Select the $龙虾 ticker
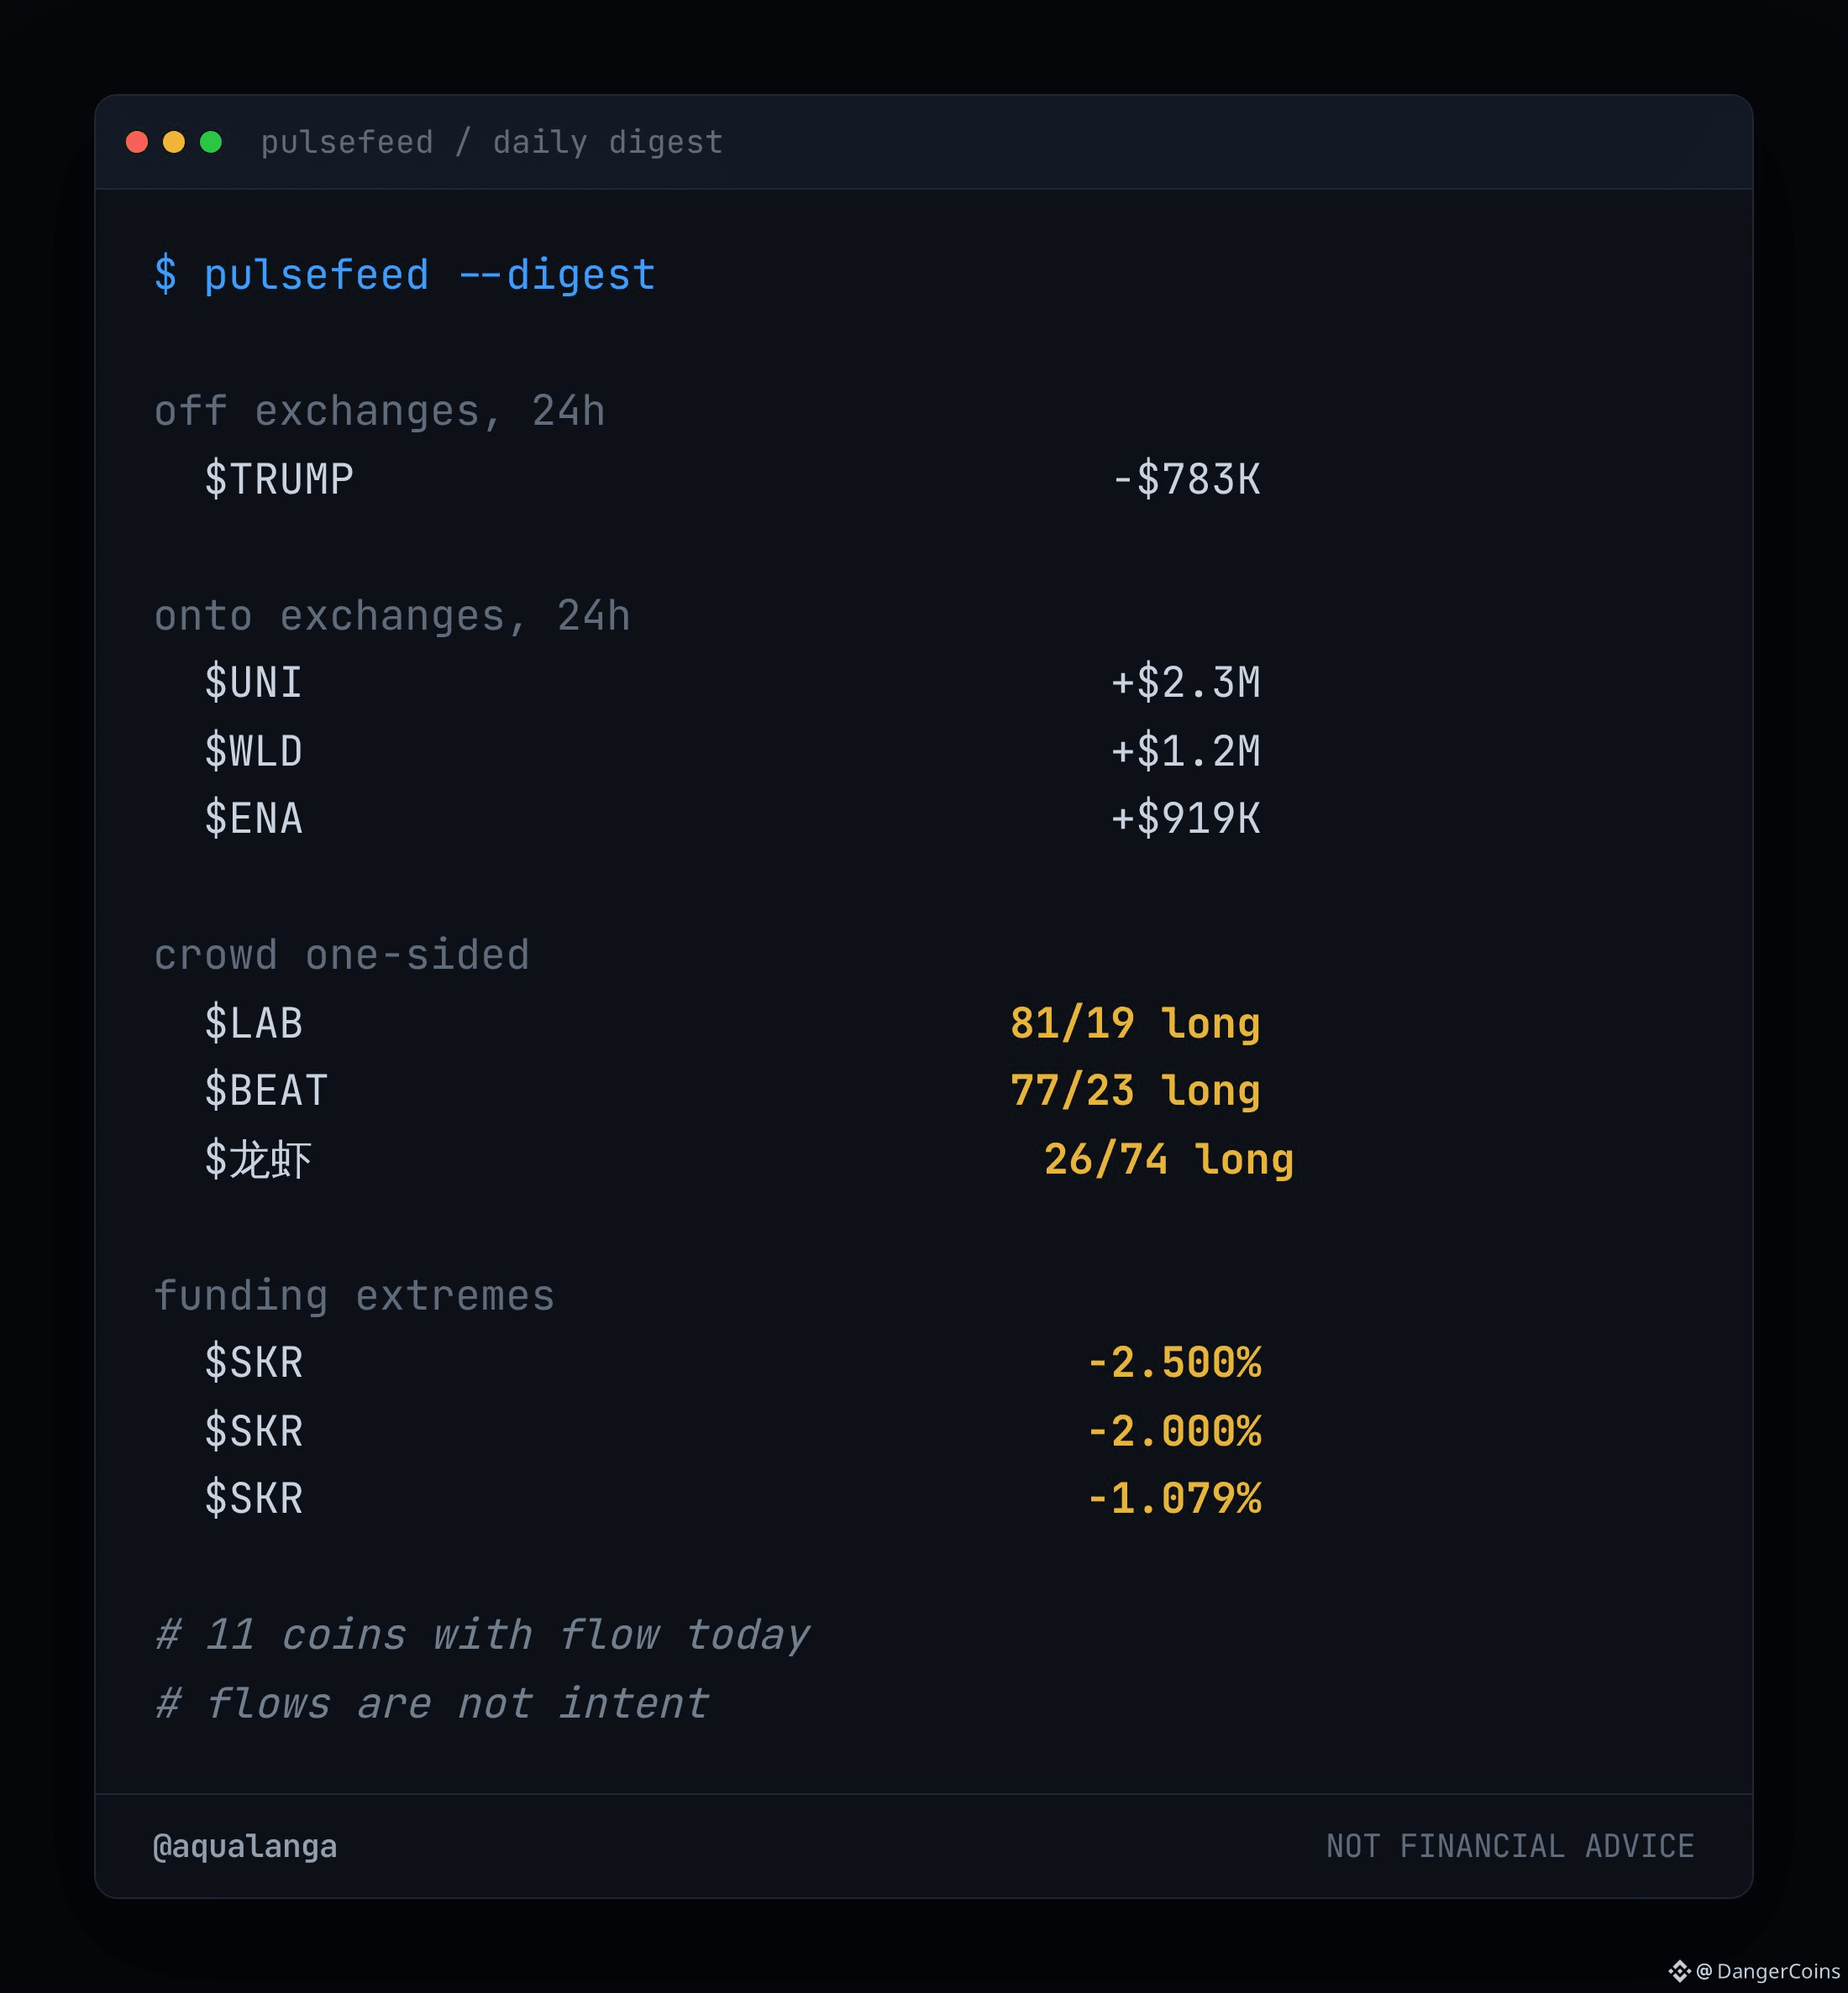Screen dimensions: 1848x1993 [258, 1159]
